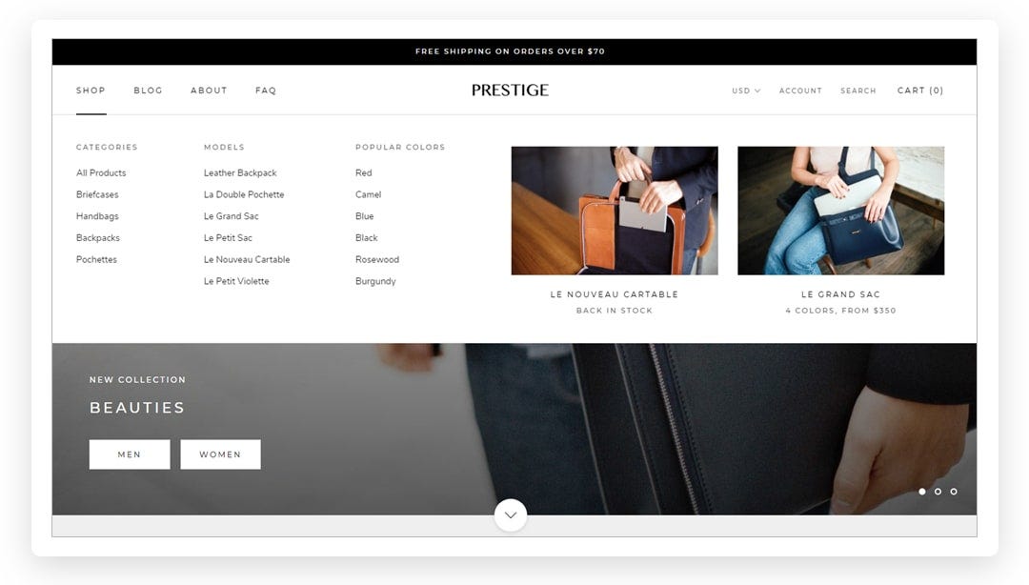Filter by the Burgundy popular color
Screen dimensions: 1029x585
[x=376, y=281]
